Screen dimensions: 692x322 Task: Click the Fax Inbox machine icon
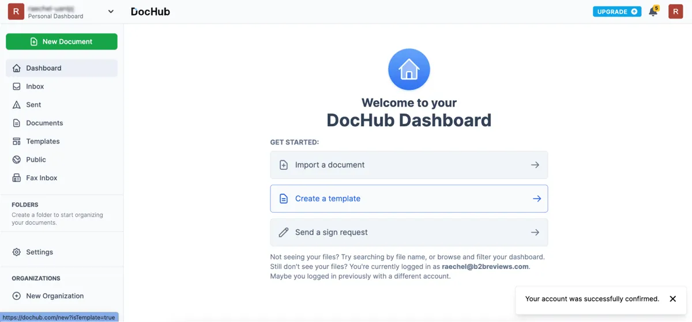[16, 178]
